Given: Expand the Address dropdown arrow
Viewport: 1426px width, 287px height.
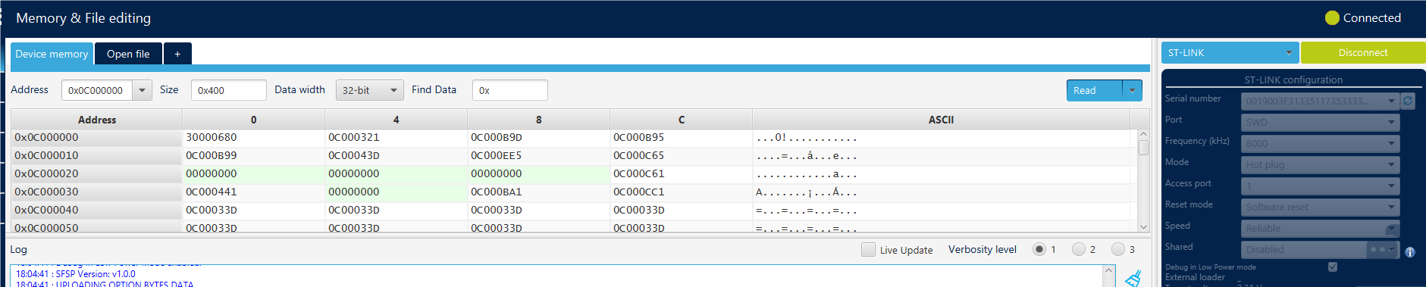Looking at the screenshot, I should pyautogui.click(x=142, y=90).
